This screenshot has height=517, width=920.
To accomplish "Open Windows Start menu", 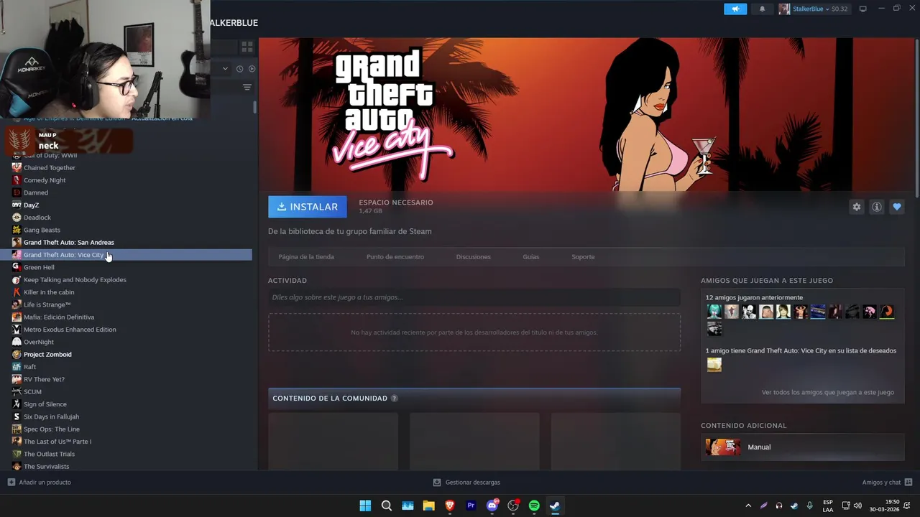I will [365, 506].
